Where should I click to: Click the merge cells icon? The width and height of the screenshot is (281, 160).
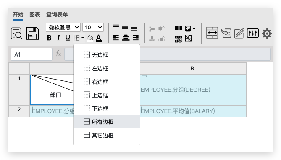(212, 33)
